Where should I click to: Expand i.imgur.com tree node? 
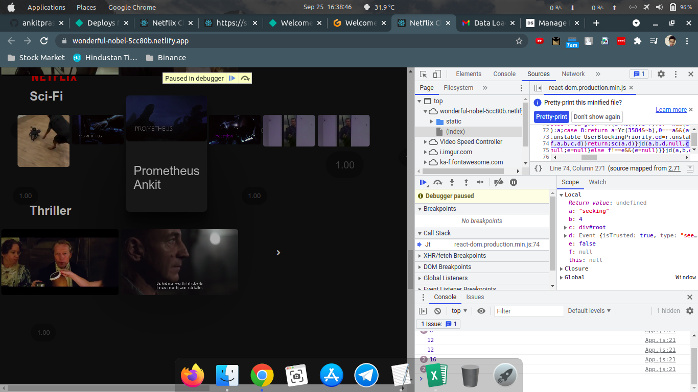click(425, 152)
